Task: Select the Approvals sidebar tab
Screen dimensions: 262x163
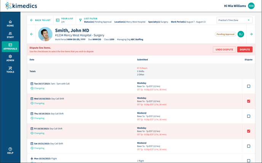Action: [10, 46]
